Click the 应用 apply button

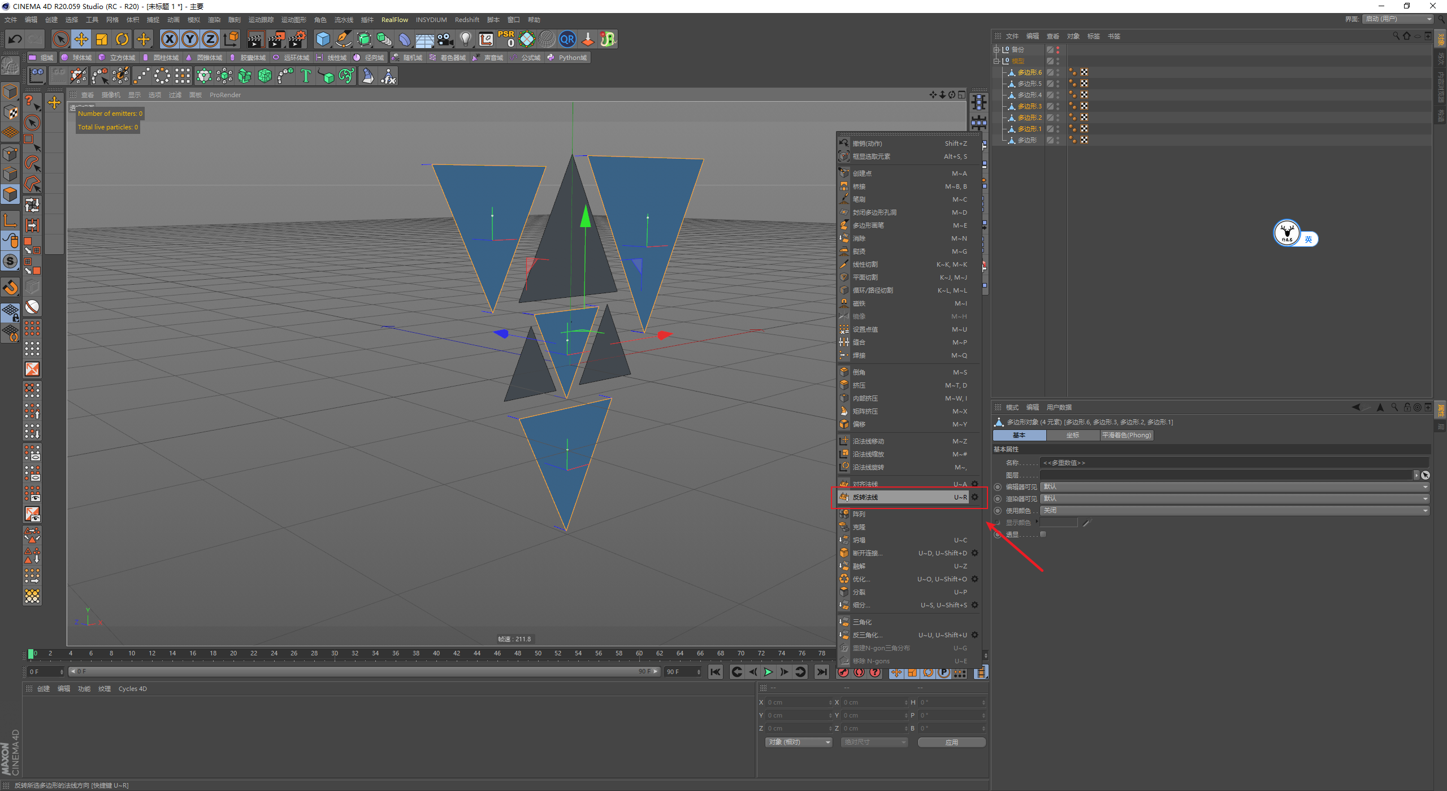952,742
